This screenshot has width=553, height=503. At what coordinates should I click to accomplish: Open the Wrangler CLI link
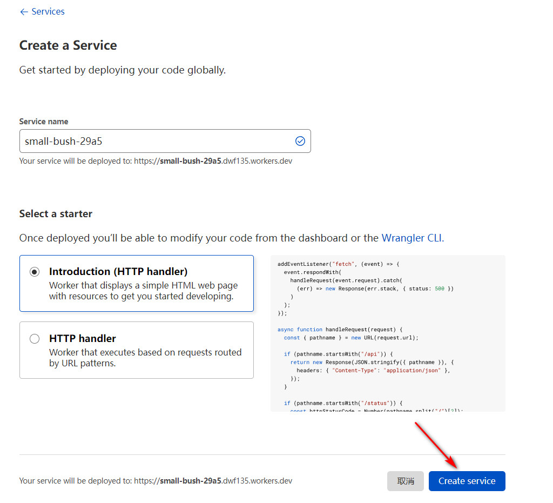pos(413,238)
